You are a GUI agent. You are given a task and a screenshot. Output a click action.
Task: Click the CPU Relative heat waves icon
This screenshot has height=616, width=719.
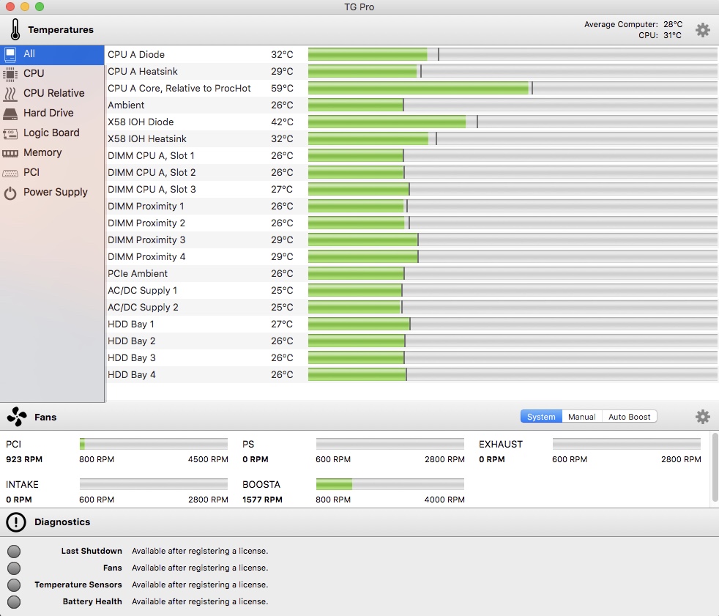coord(10,94)
